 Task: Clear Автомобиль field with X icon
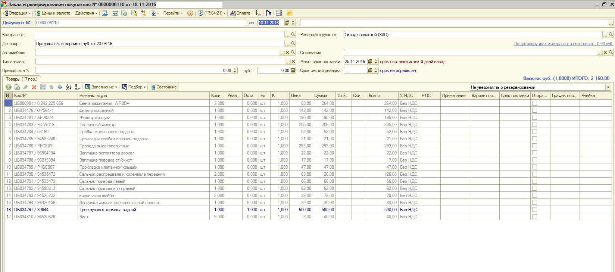coord(287,53)
